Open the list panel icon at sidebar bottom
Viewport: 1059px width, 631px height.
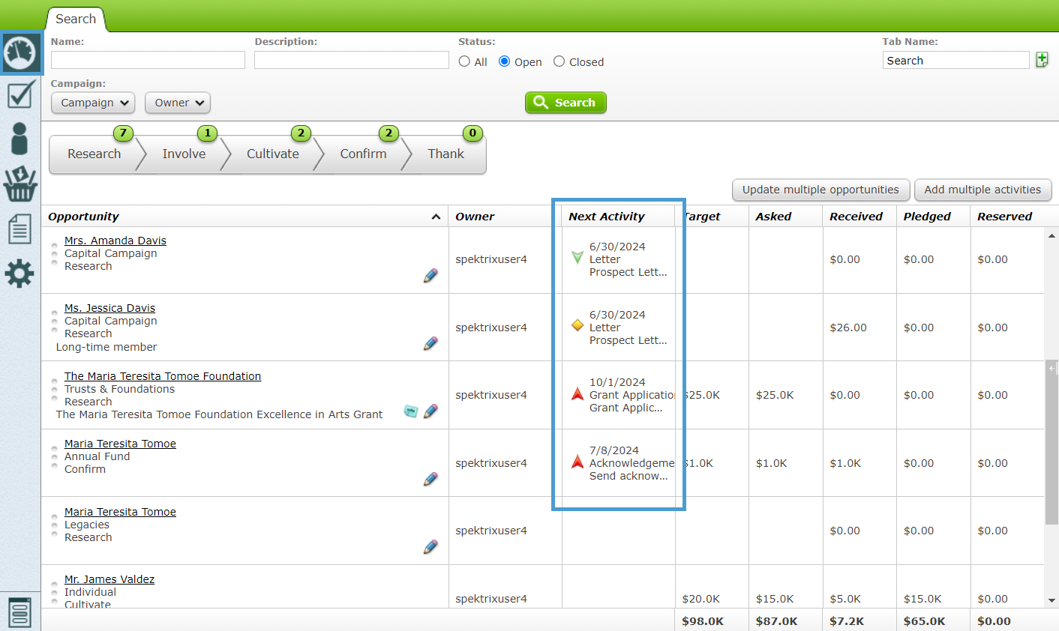click(20, 612)
